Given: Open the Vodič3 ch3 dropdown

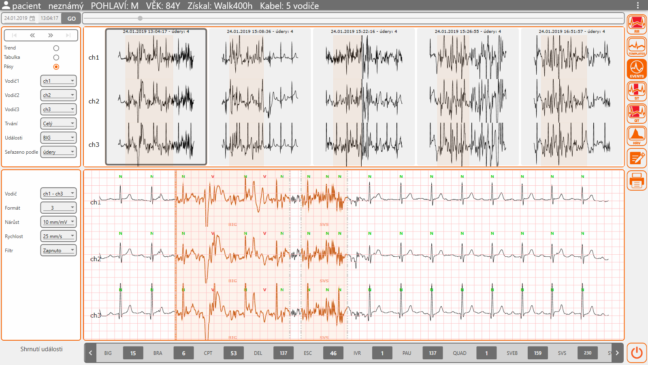Looking at the screenshot, I should click(58, 109).
